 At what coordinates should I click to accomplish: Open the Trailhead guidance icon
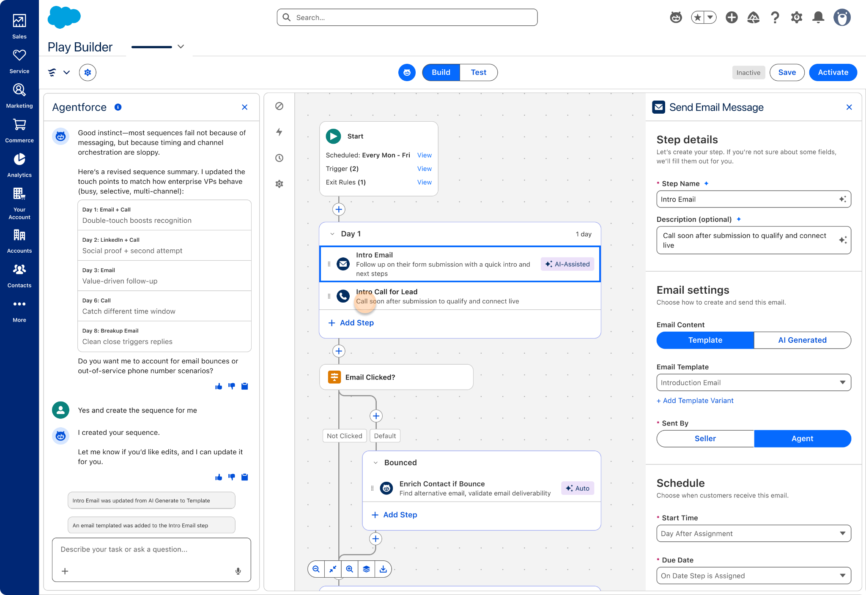point(753,17)
